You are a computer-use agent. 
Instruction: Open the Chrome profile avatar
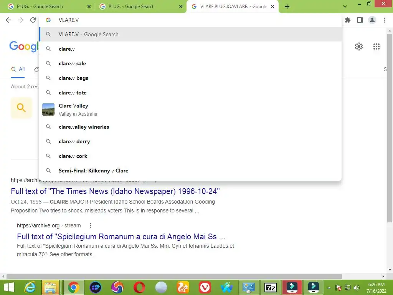click(372, 20)
